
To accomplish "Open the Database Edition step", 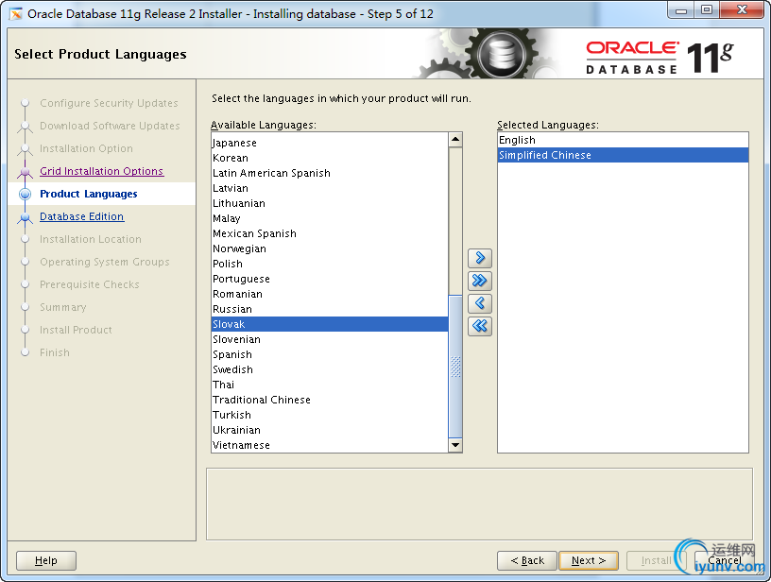I will coord(81,216).
